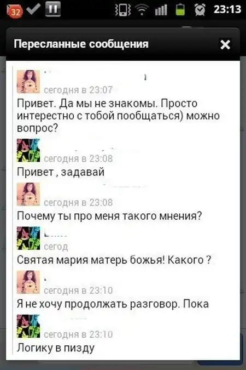This screenshot has width=246, height=370.
Task: Open colorful avatar beside 'Привет , задавай'
Action: coord(28,150)
